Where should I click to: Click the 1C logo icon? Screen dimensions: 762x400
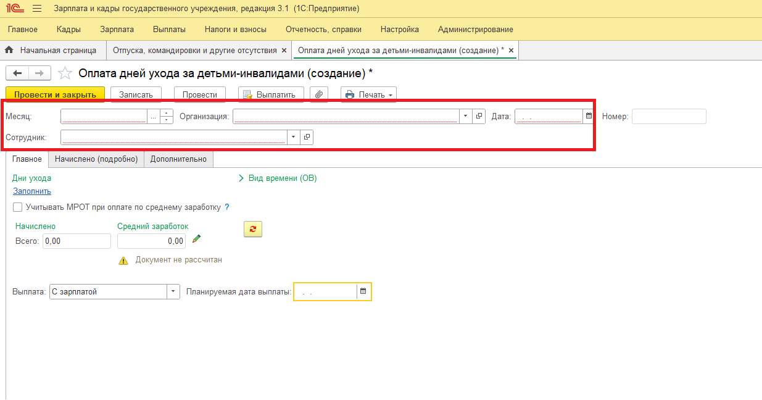[14, 9]
